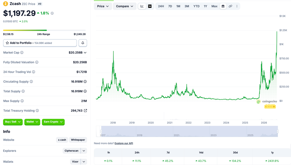Click the Zcash coin logo icon

[6, 4]
